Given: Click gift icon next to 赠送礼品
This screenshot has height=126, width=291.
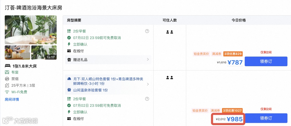Looking at the screenshot, I should 69,60.
